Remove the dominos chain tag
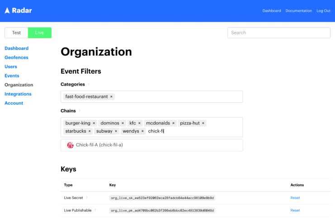 coord(123,123)
